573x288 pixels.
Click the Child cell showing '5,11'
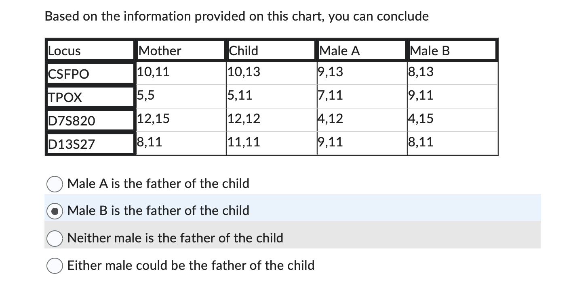[239, 95]
